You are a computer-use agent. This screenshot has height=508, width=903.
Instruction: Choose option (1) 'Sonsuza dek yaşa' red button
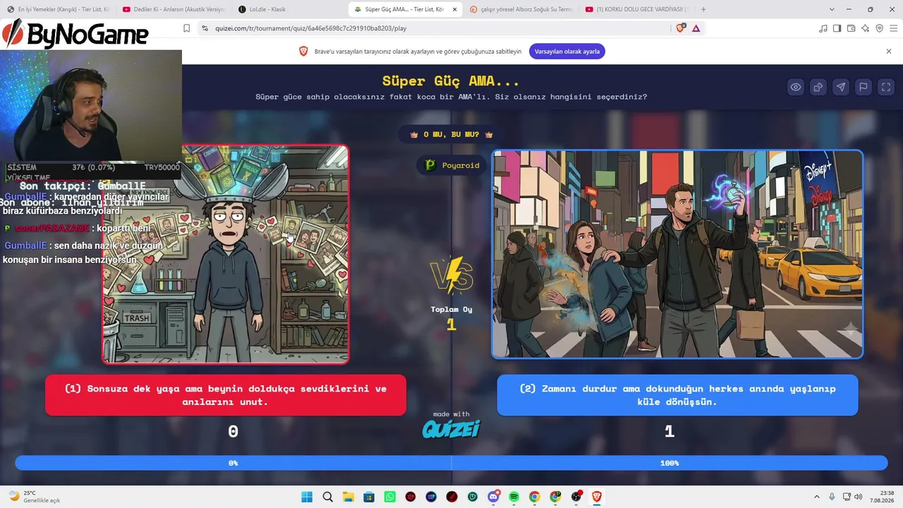pyautogui.click(x=226, y=395)
